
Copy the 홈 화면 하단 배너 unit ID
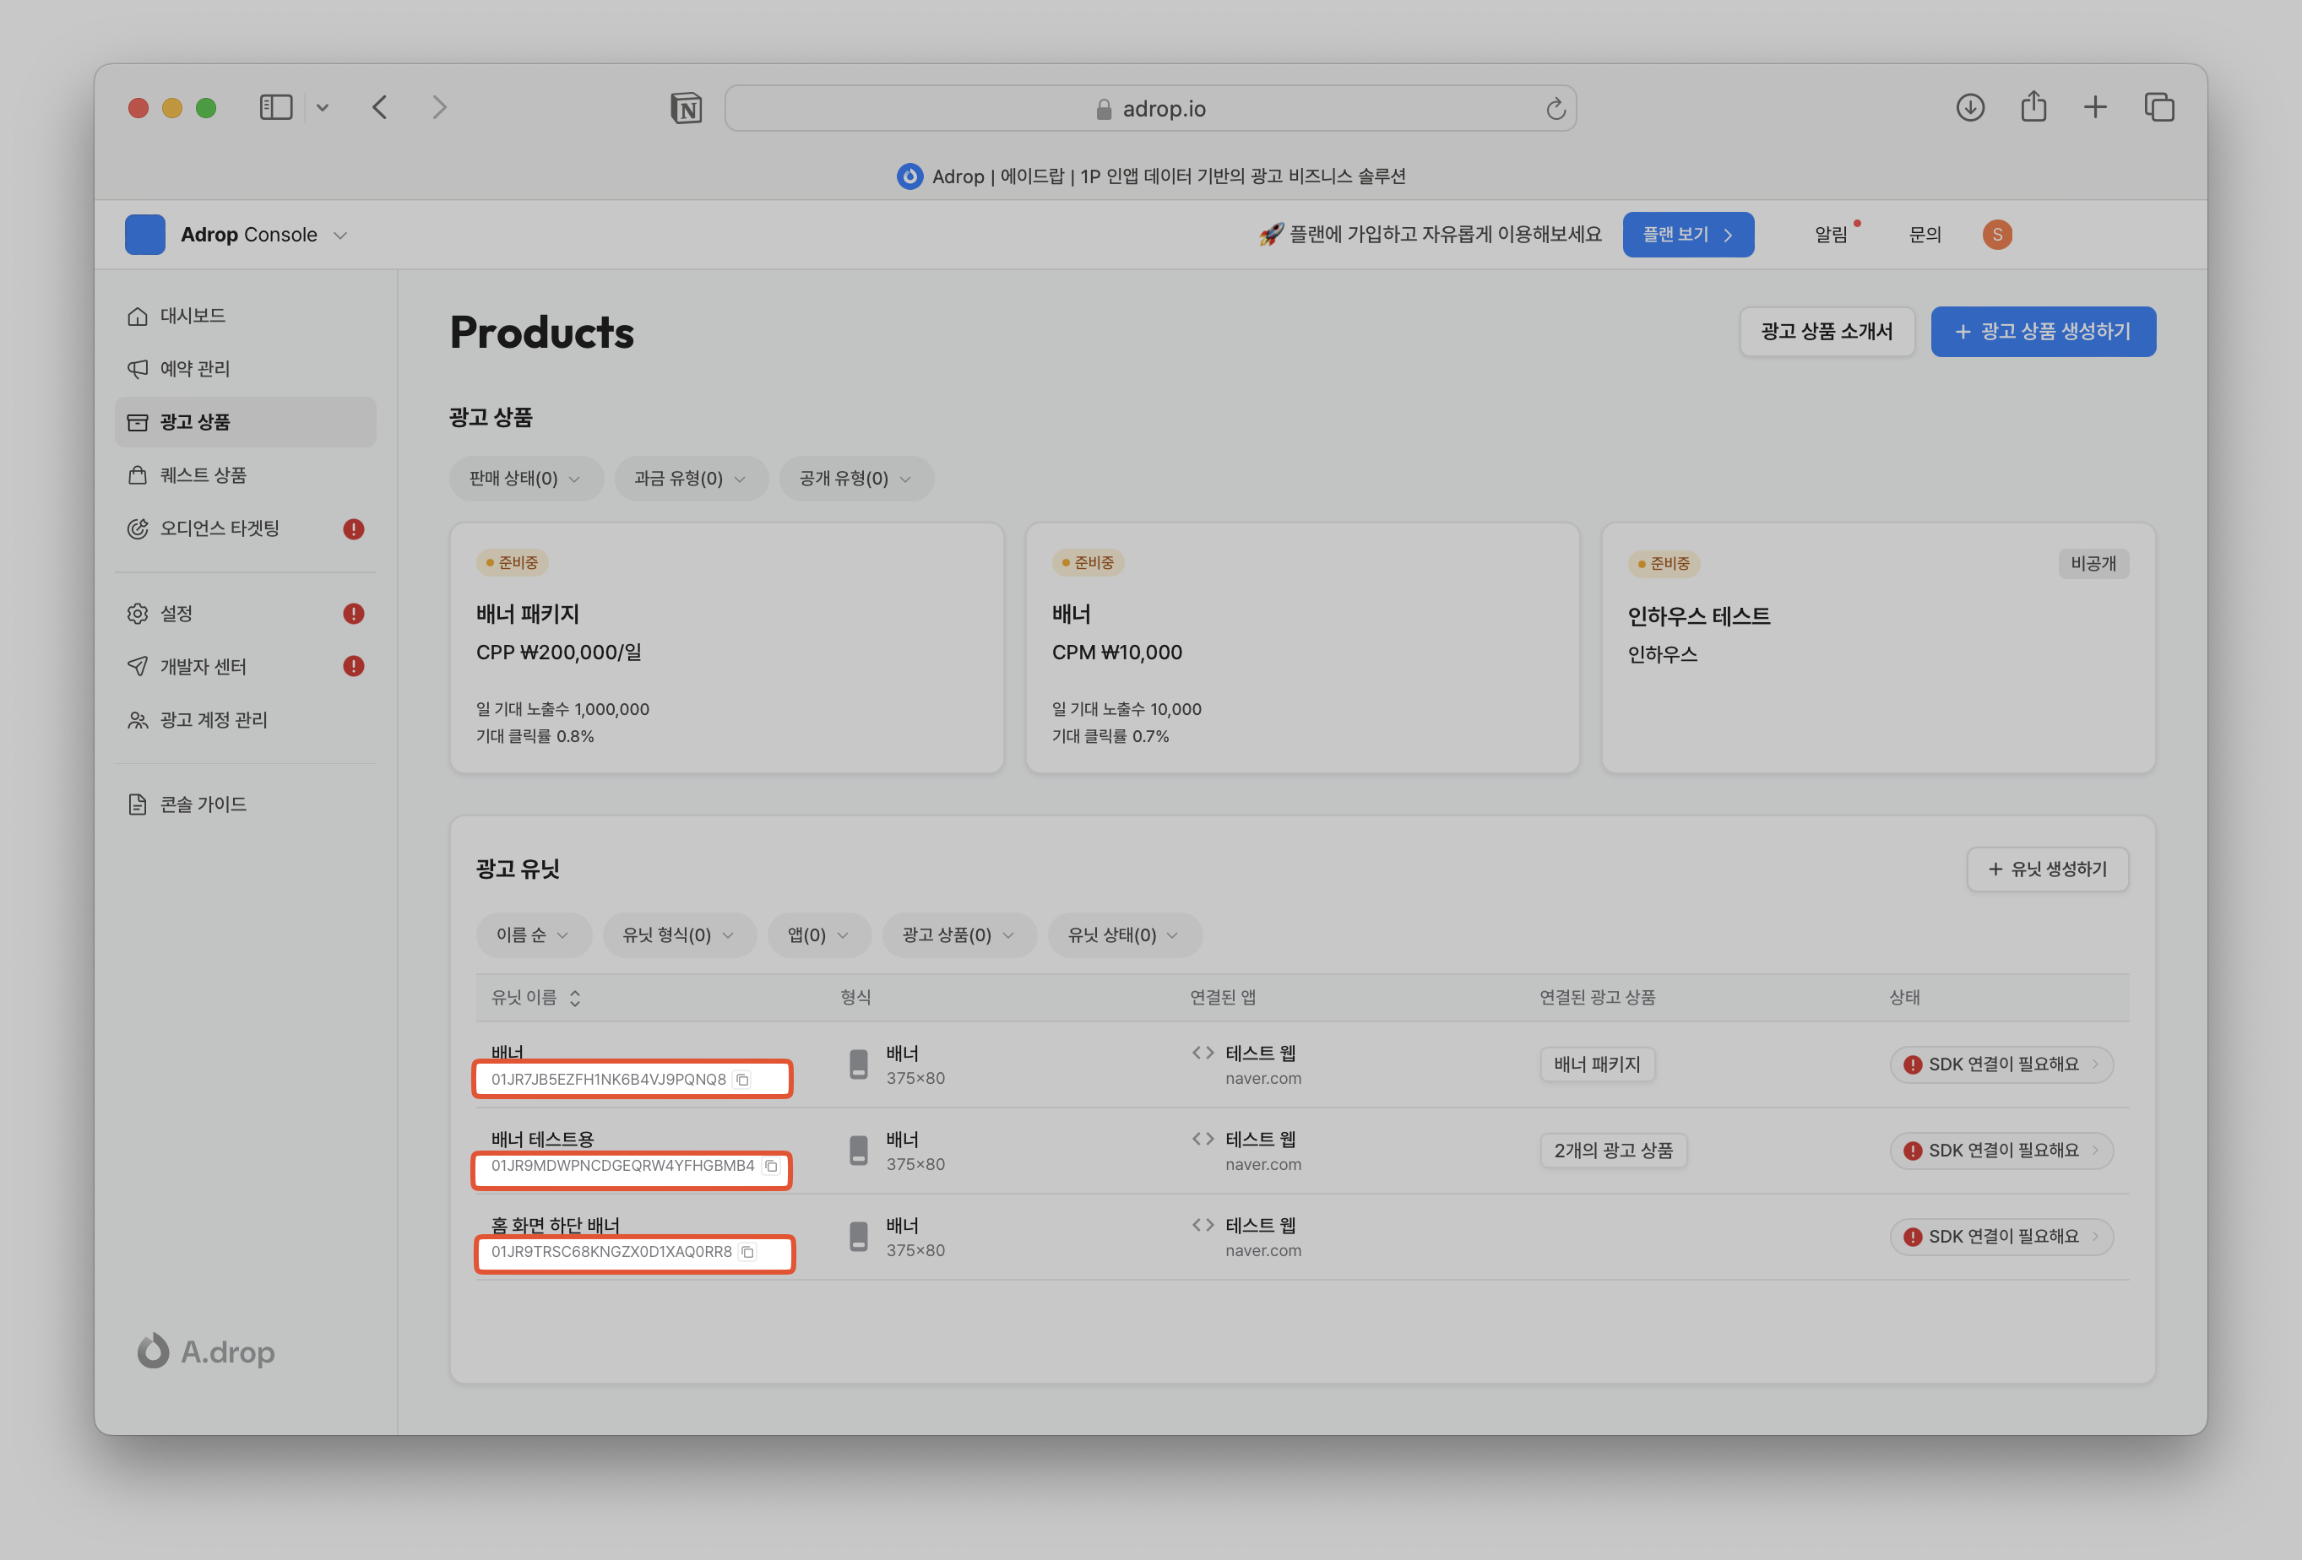click(x=748, y=1252)
